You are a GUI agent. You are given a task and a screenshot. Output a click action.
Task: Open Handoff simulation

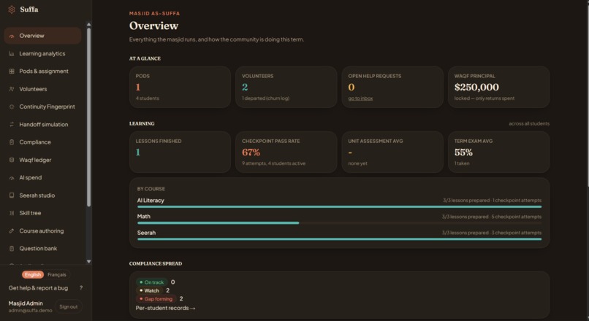click(42, 125)
